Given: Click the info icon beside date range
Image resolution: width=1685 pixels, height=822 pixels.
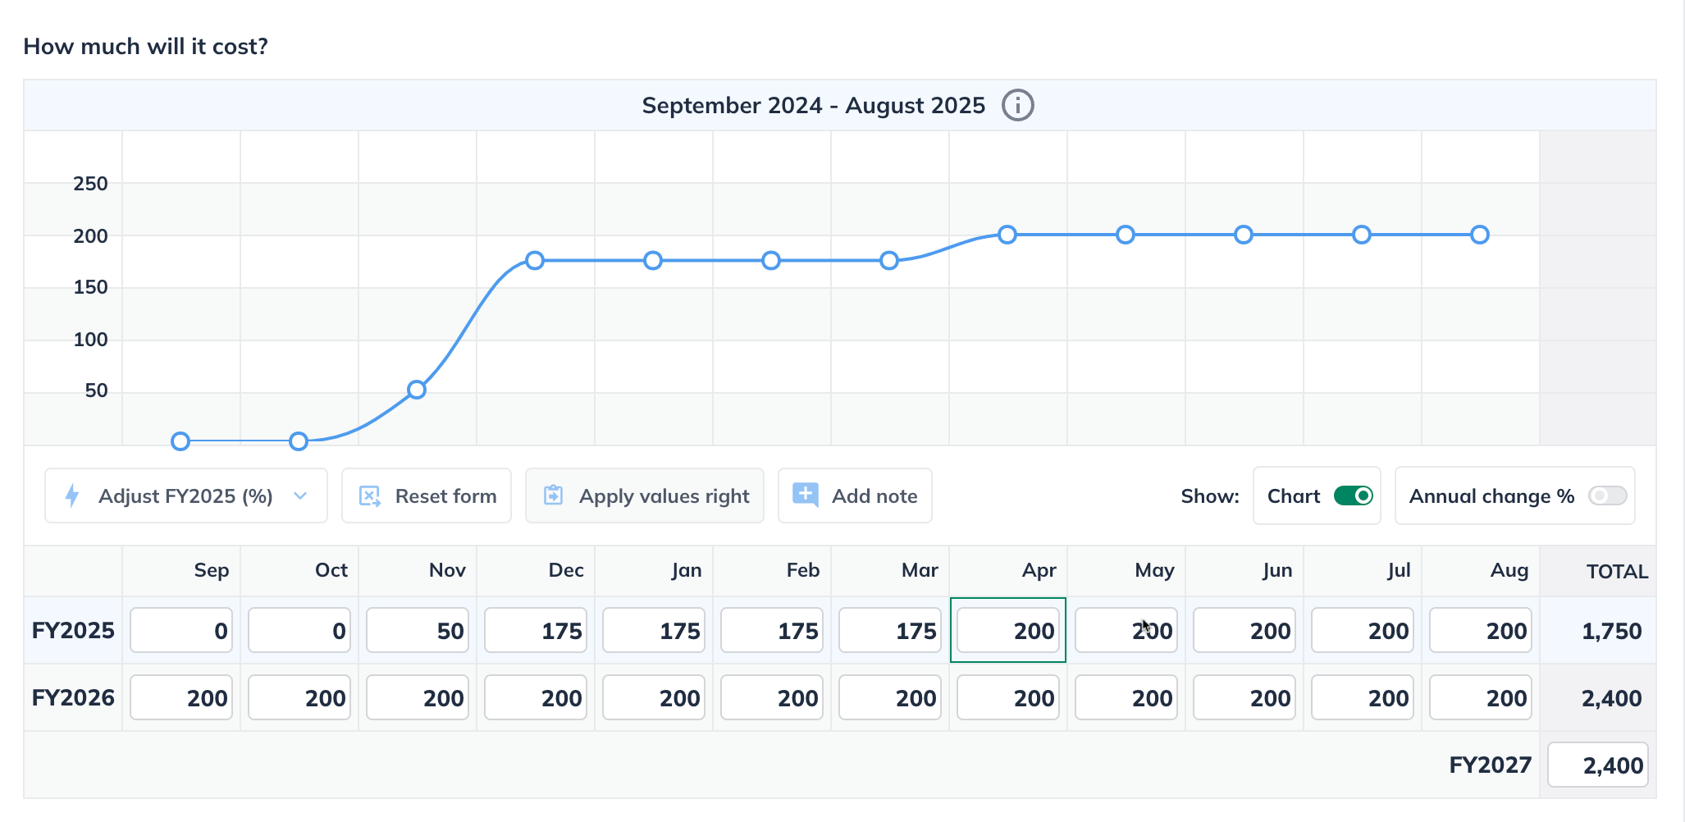Looking at the screenshot, I should [x=1017, y=106].
